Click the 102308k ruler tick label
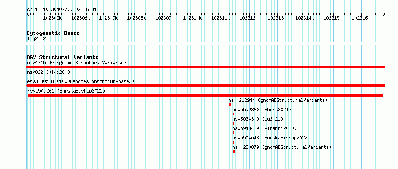 pos(136,18)
